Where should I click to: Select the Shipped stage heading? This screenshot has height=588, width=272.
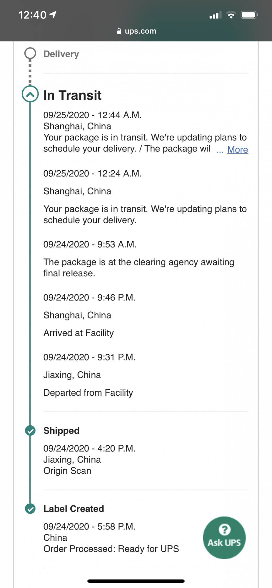click(x=61, y=431)
